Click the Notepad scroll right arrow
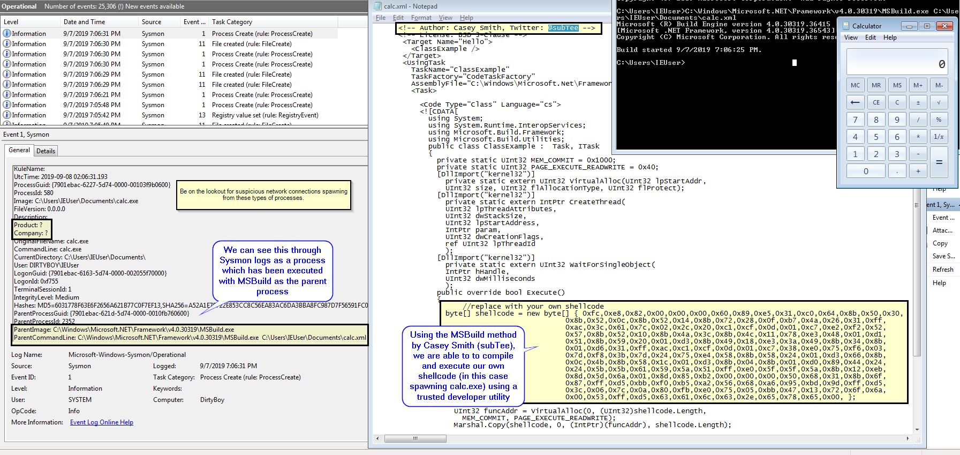Viewport: 960px width, 455px height. coord(908,438)
